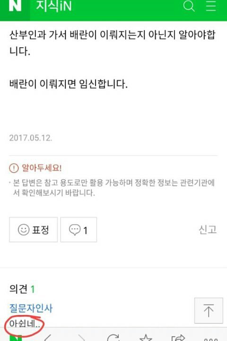The image size is (227, 341).
Task: Click the 의견 1 comments heading
Action: [x=22, y=289]
